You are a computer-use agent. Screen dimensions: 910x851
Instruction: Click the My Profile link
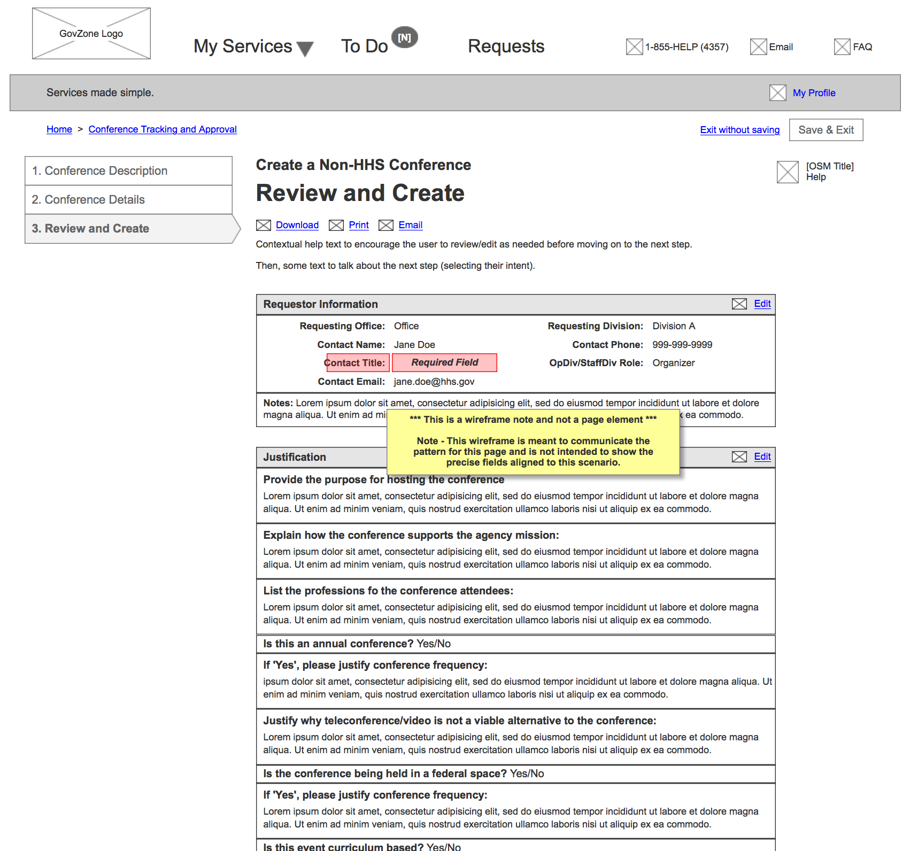pos(814,93)
